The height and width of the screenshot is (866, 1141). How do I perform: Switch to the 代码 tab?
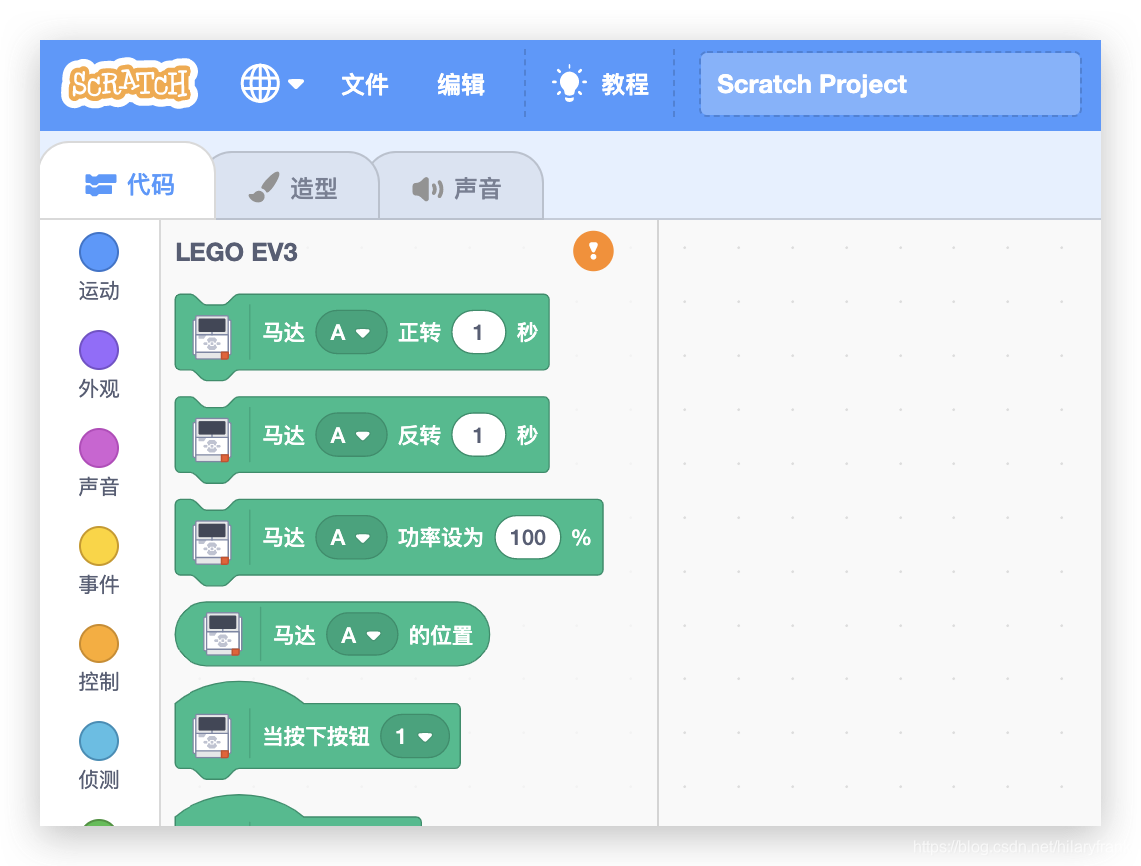click(x=129, y=185)
